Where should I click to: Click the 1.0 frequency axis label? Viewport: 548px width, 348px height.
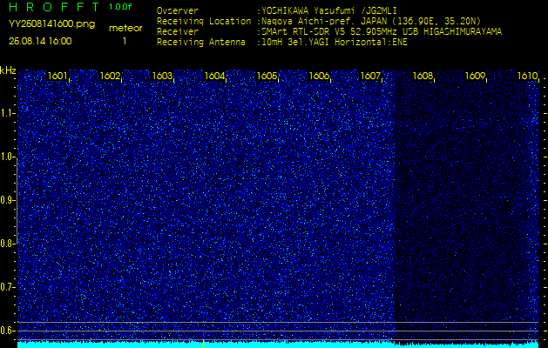point(8,157)
